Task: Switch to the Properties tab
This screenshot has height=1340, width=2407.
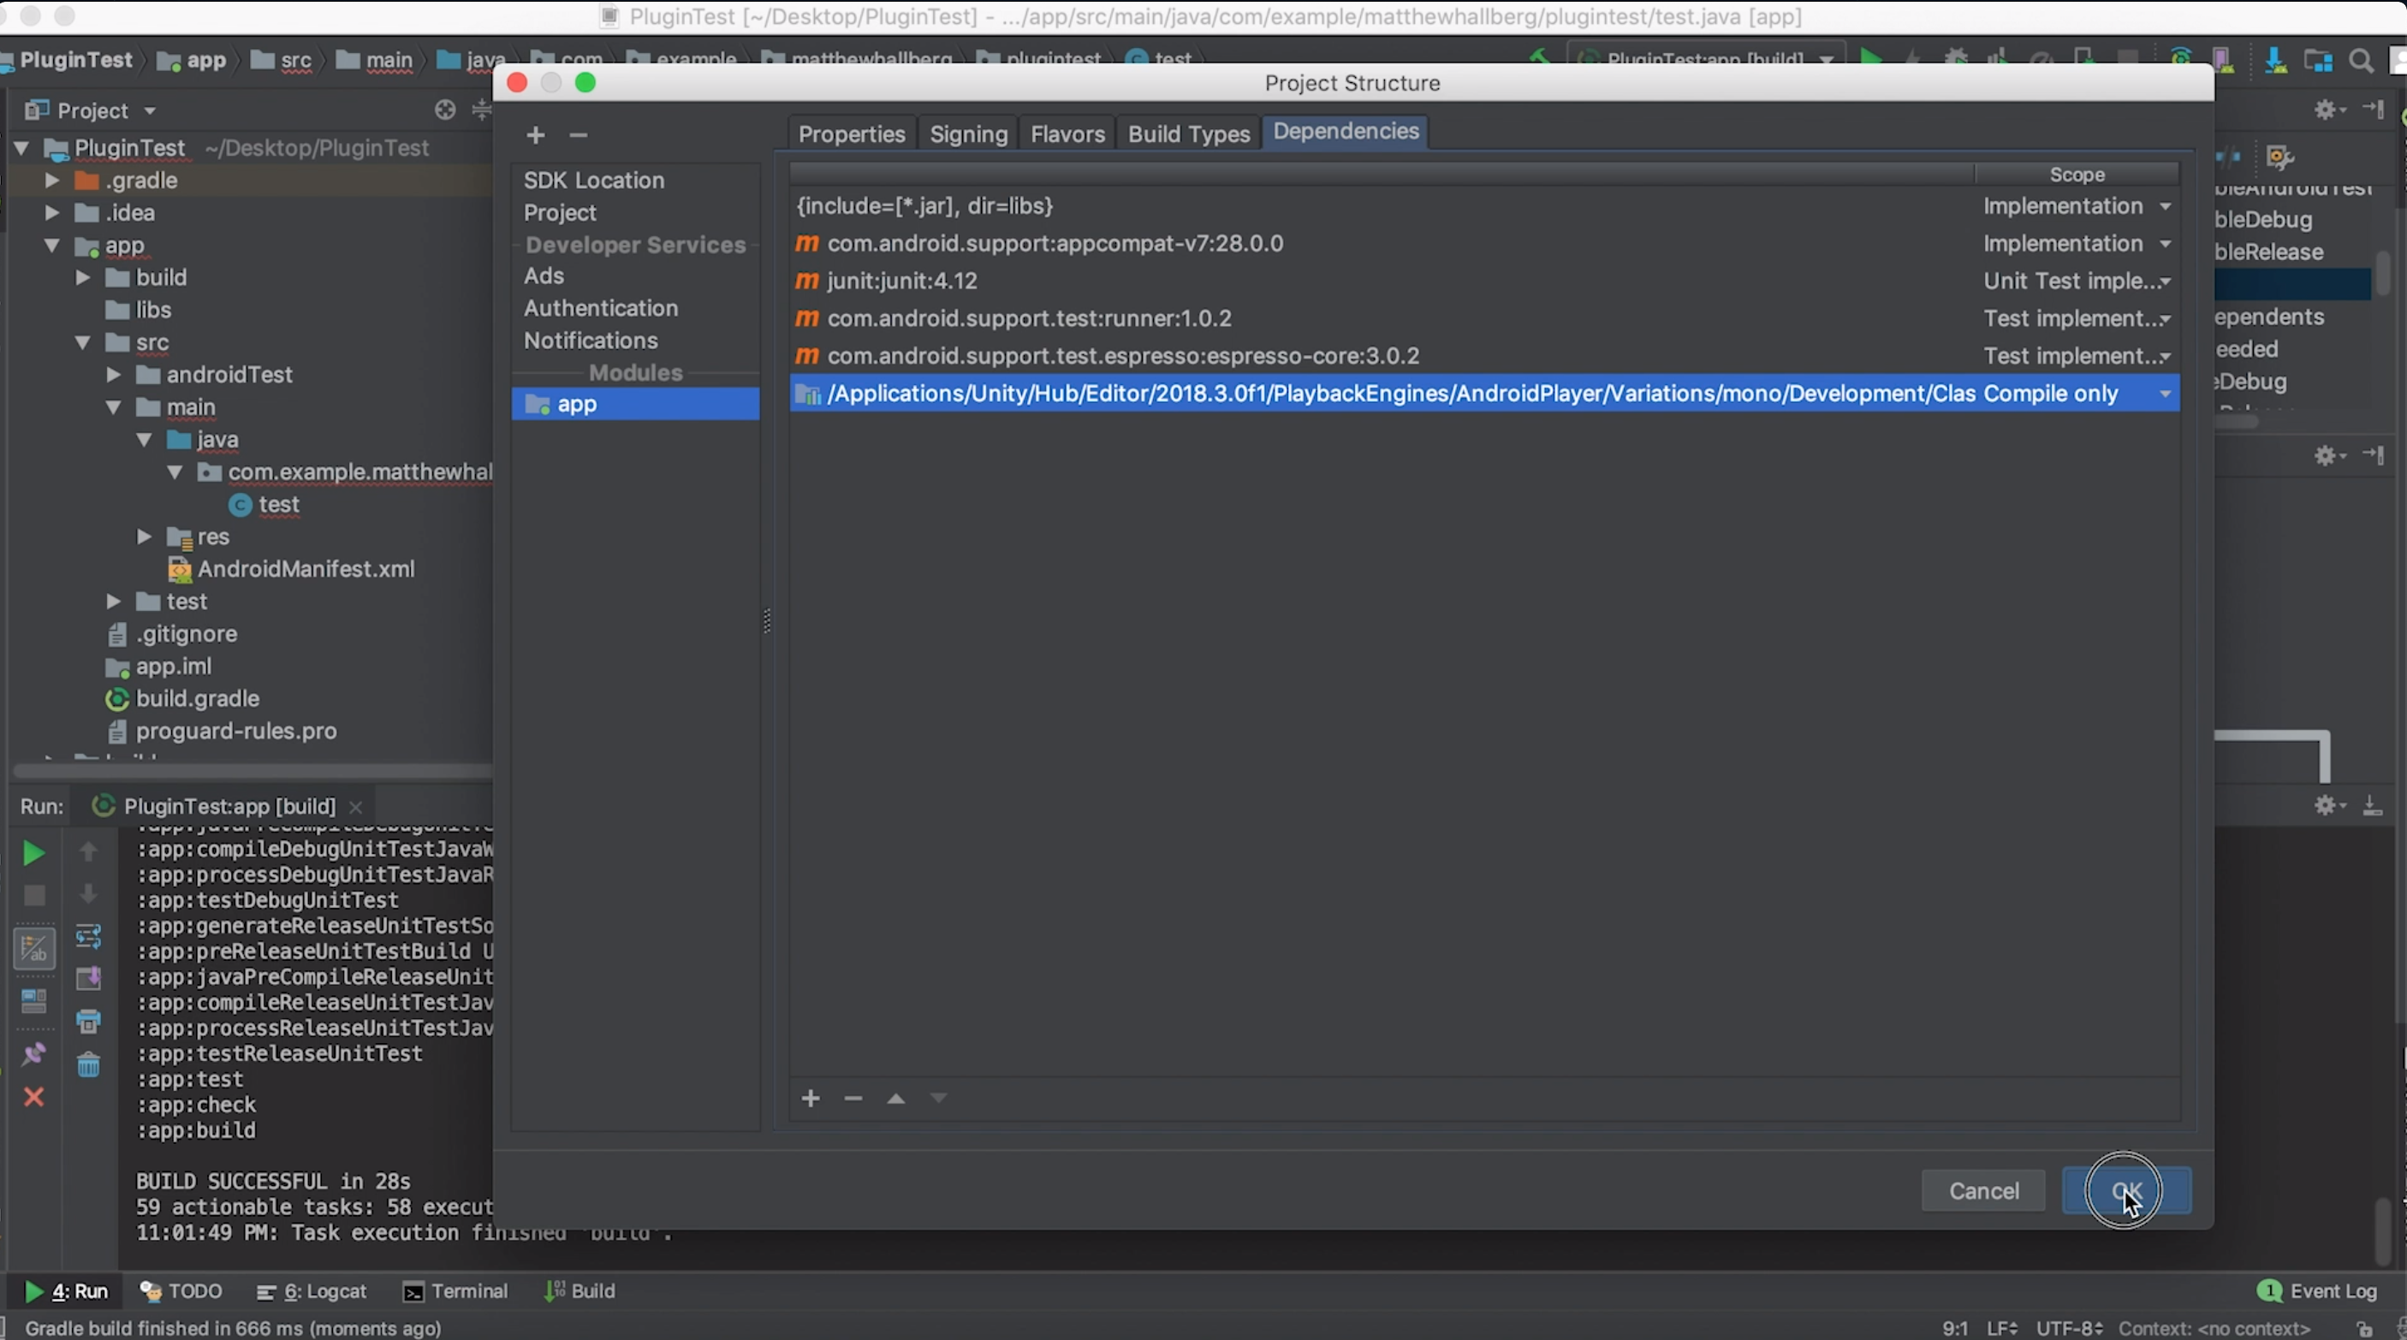Action: pos(851,133)
